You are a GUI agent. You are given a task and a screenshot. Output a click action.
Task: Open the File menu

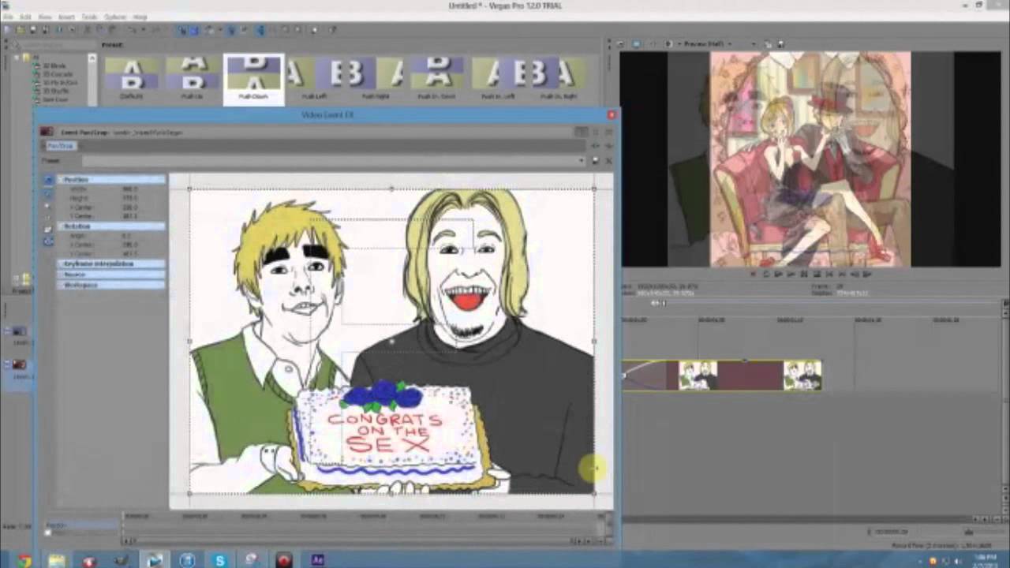(7, 17)
